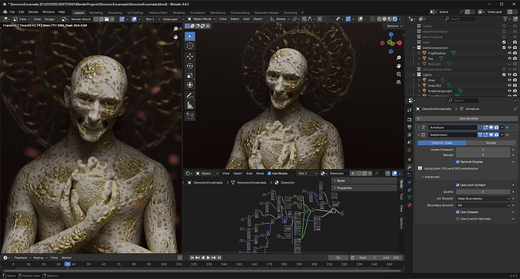Select the 3D Cursor tool
This screenshot has width=520, height=279.
[x=190, y=46]
